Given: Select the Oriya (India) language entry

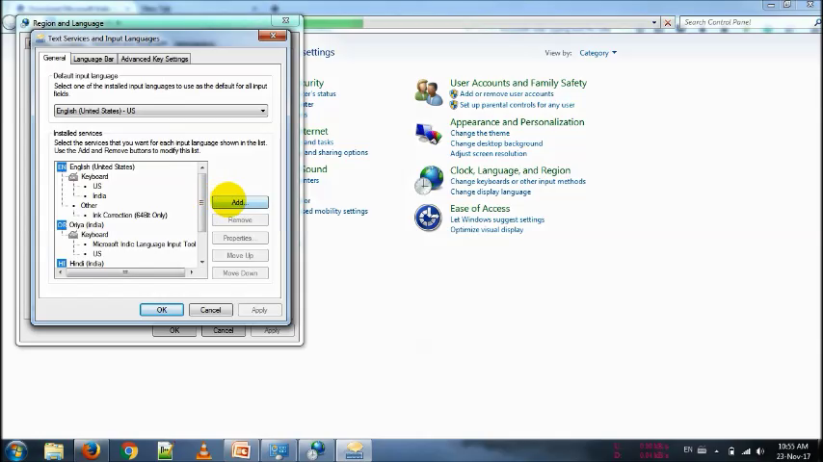Looking at the screenshot, I should [x=87, y=224].
